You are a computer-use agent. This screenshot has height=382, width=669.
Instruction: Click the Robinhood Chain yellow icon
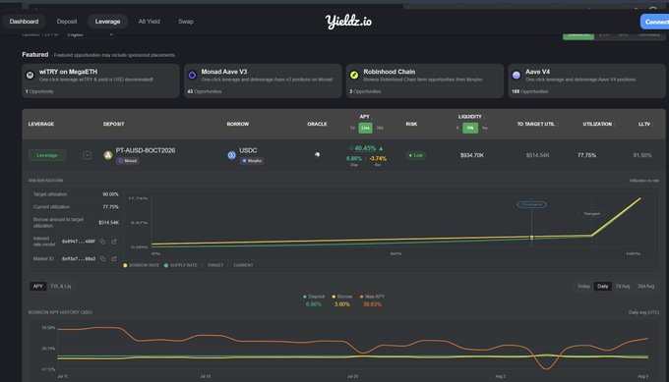354,75
